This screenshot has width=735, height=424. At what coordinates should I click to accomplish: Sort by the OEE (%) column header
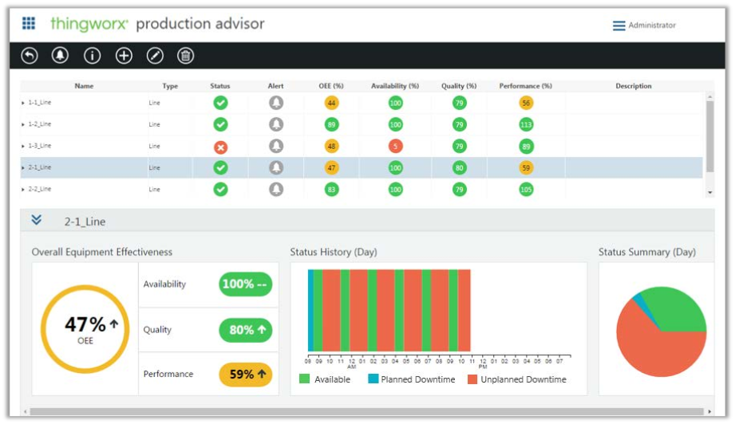click(330, 86)
